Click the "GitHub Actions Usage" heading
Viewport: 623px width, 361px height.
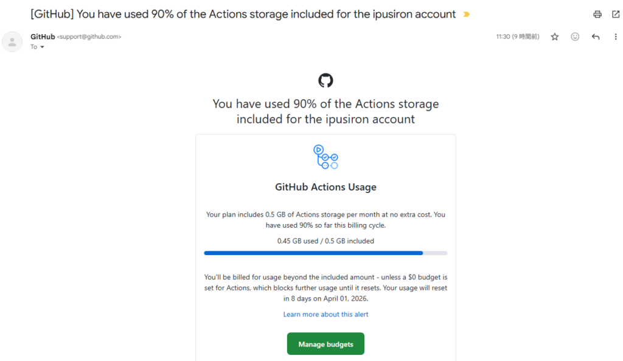click(x=325, y=188)
